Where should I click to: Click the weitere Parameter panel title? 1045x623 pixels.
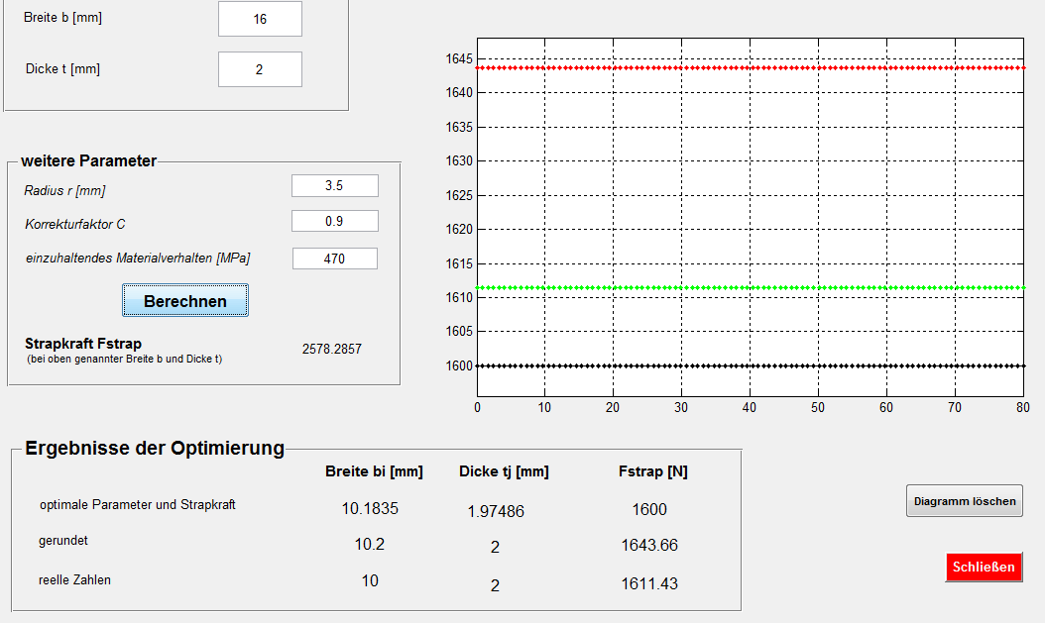[88, 160]
